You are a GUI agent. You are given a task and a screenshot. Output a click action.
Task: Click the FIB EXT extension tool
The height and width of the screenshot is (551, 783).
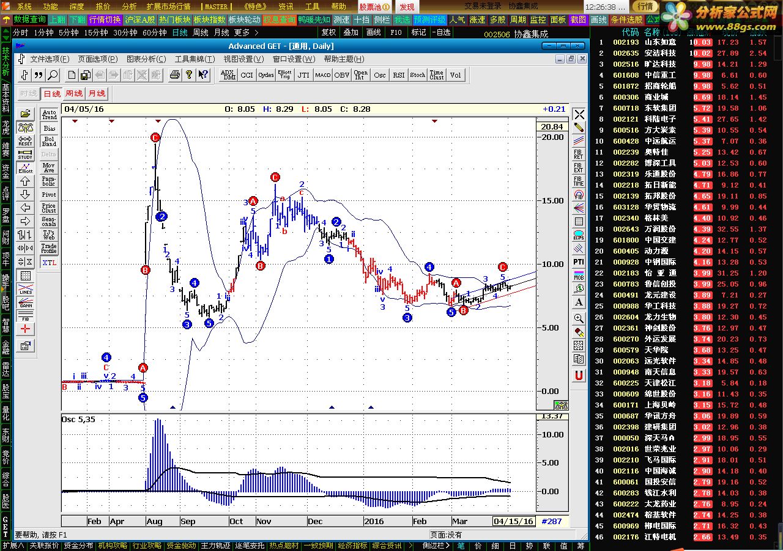[x=579, y=168]
